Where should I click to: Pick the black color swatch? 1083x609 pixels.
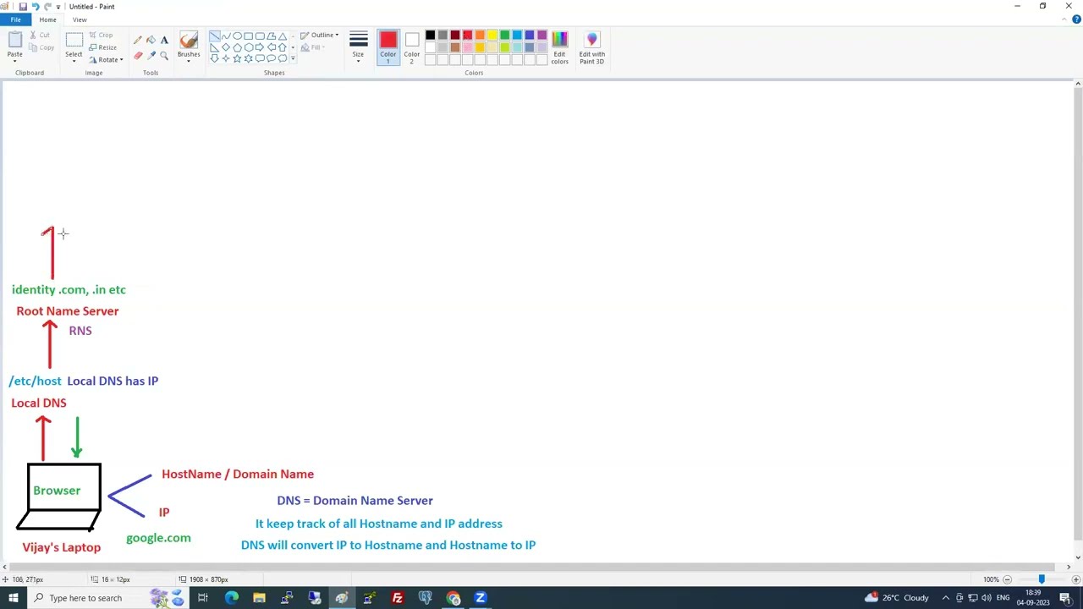(x=430, y=36)
